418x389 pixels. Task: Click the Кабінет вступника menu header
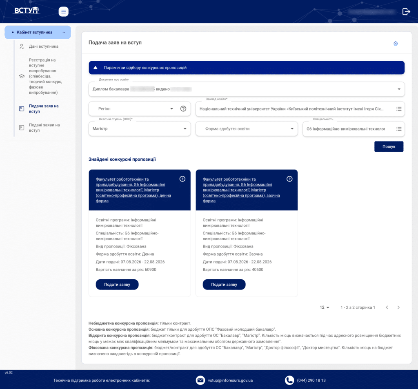[x=38, y=32]
